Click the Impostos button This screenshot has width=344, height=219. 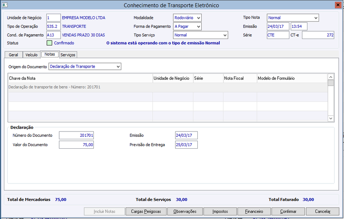click(x=220, y=211)
